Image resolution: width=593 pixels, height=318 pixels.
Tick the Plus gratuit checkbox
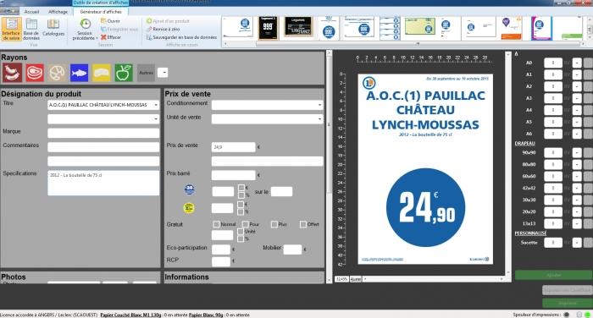pos(274,224)
